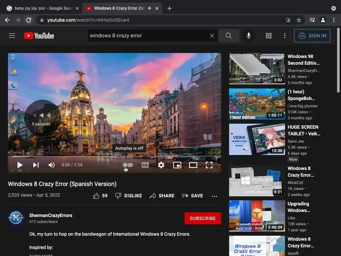Go forward in the browser
This screenshot has width=341, height=256.
(18, 20)
